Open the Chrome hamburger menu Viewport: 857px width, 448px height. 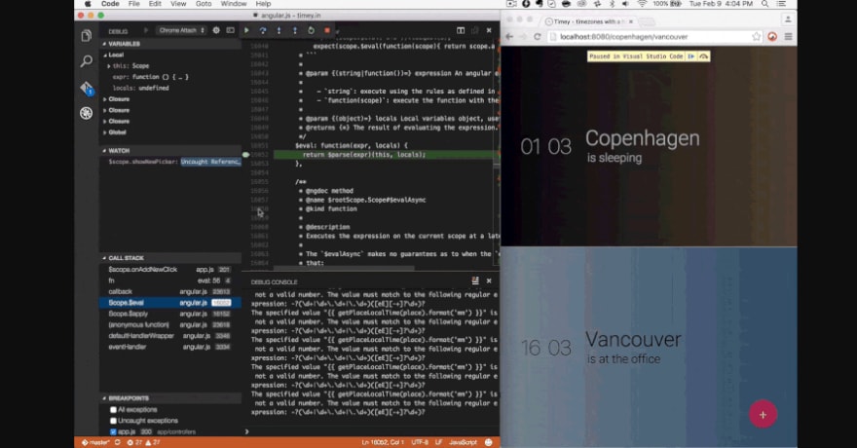[x=788, y=37]
